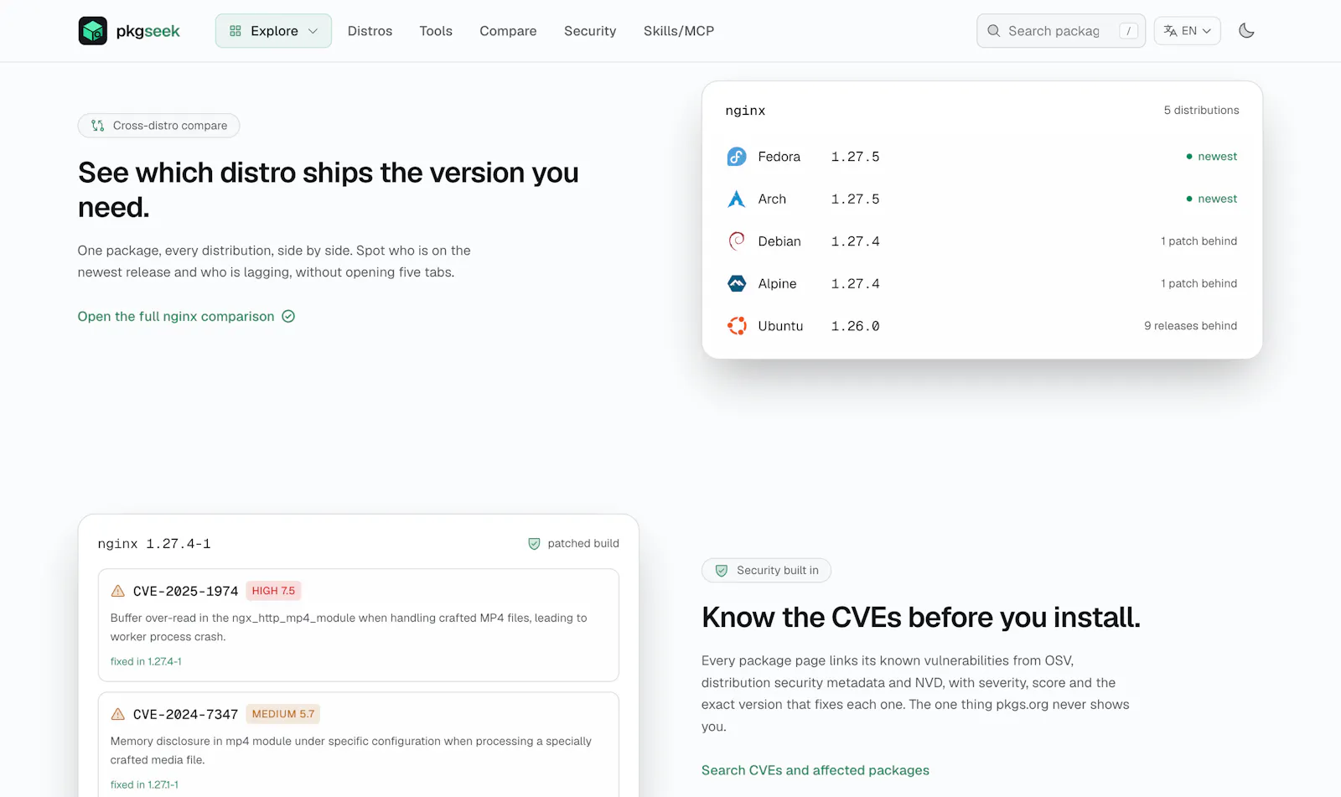Click the patched build shield icon
The width and height of the screenshot is (1341, 797).
point(534,544)
